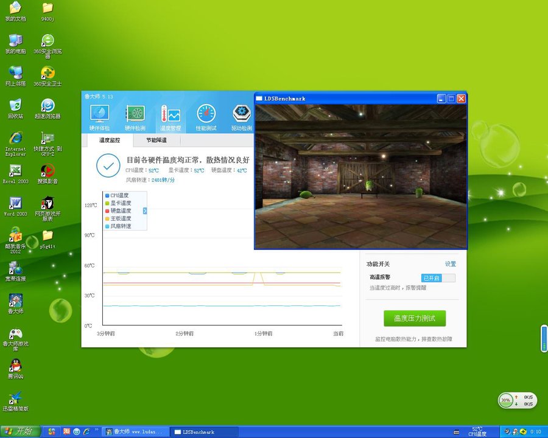The image size is (548, 438).
Task: Launch the 腾讯QQ desktop icon
Action: click(x=15, y=368)
